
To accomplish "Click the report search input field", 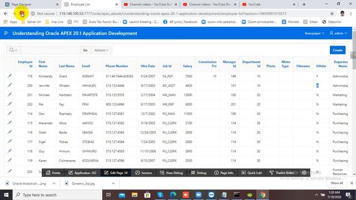I will pyautogui.click(x=51, y=50).
